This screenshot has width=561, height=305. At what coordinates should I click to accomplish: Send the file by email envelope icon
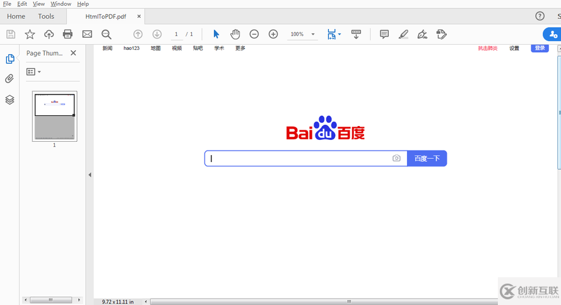tap(87, 34)
